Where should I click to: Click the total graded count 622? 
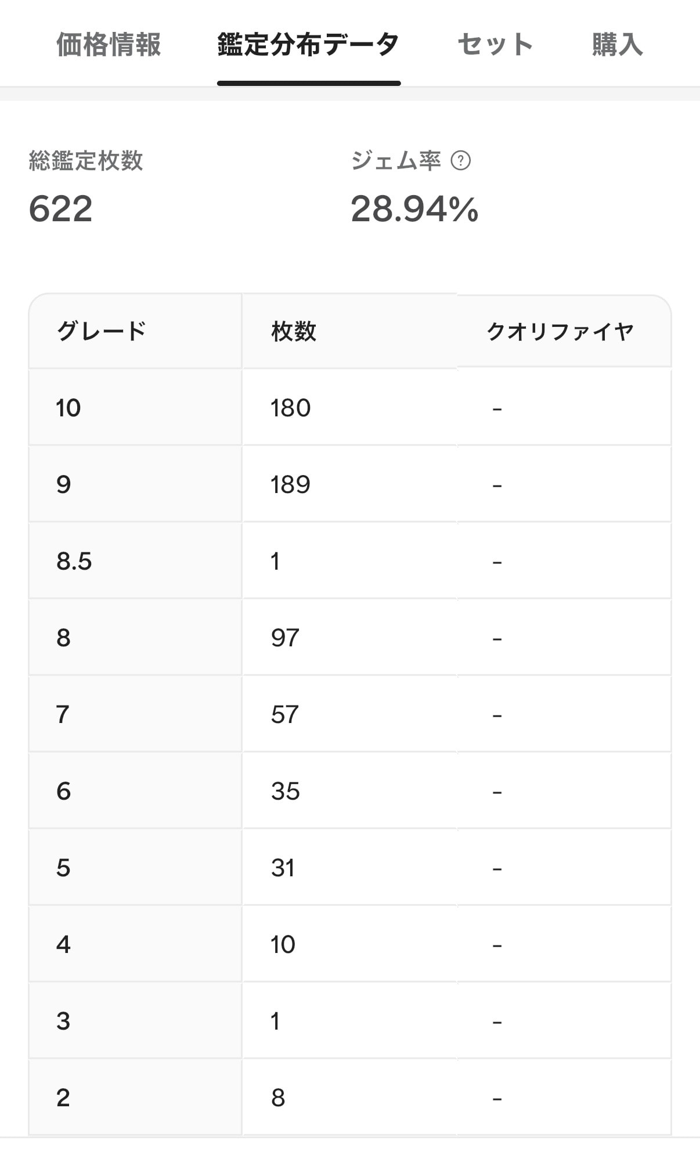(x=60, y=209)
